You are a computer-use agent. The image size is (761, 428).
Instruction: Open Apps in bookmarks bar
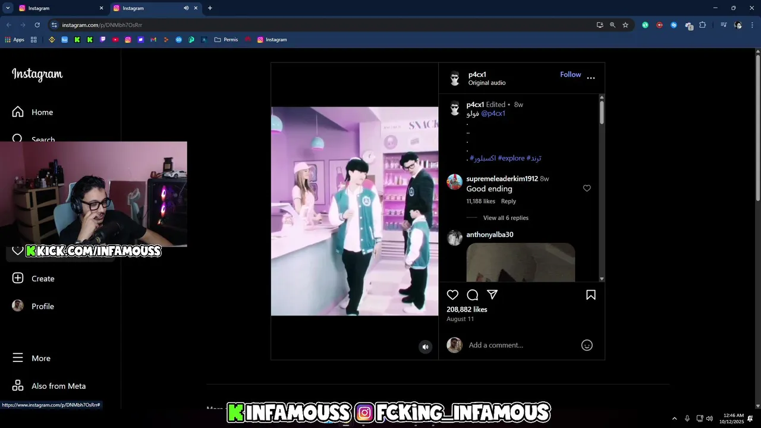pos(15,40)
